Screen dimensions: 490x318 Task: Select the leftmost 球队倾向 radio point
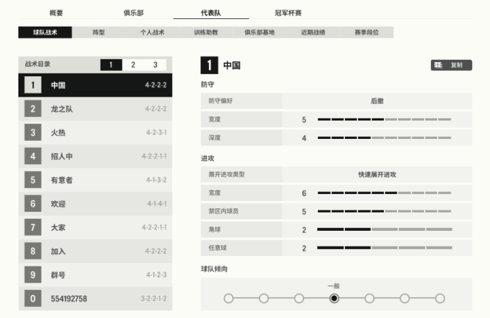229,298
